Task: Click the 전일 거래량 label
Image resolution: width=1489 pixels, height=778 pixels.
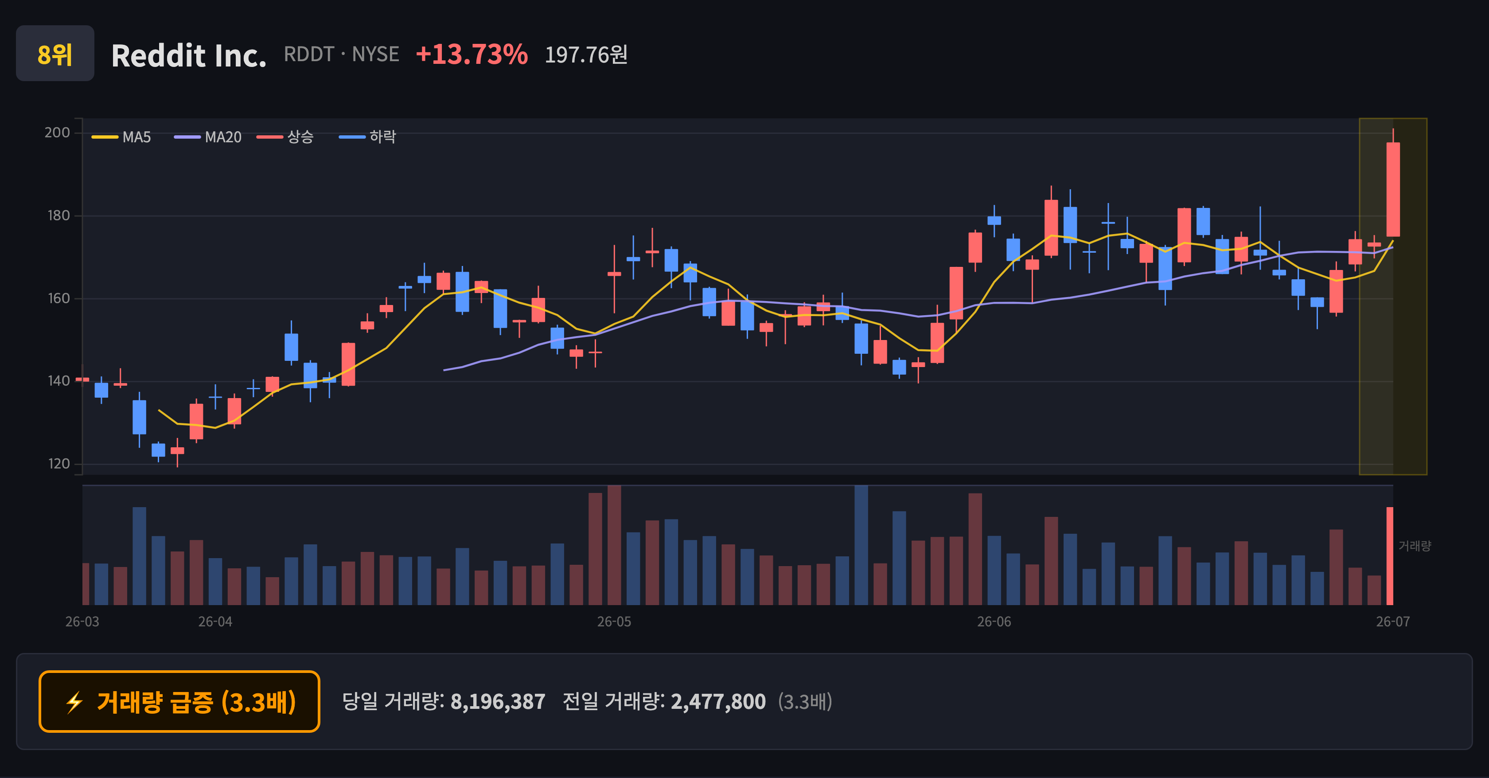Action: (613, 702)
